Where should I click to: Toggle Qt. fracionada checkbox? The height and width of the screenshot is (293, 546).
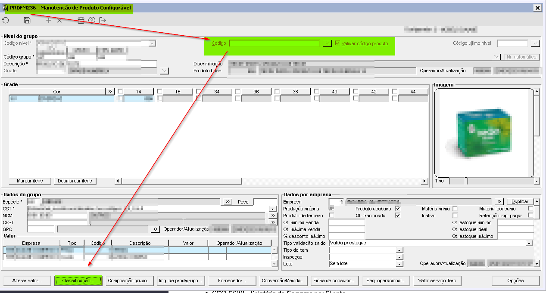coord(398,216)
